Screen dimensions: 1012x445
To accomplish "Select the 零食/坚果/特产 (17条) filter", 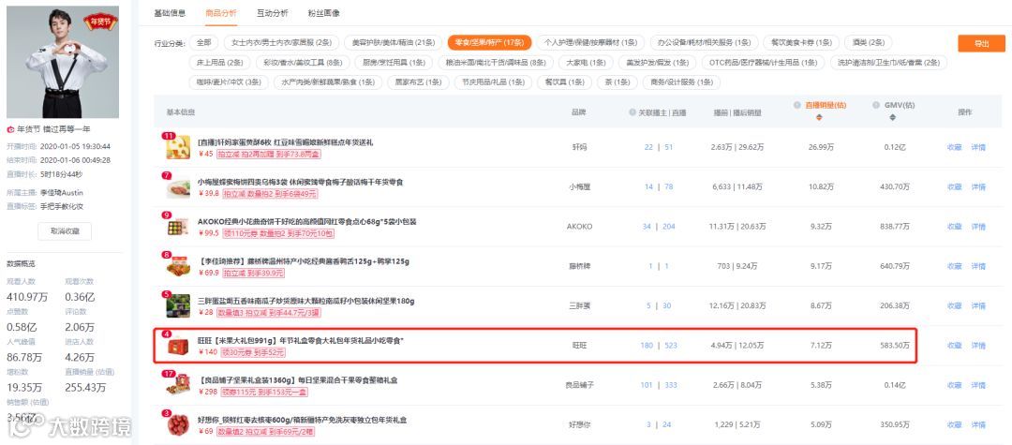I will tap(489, 42).
